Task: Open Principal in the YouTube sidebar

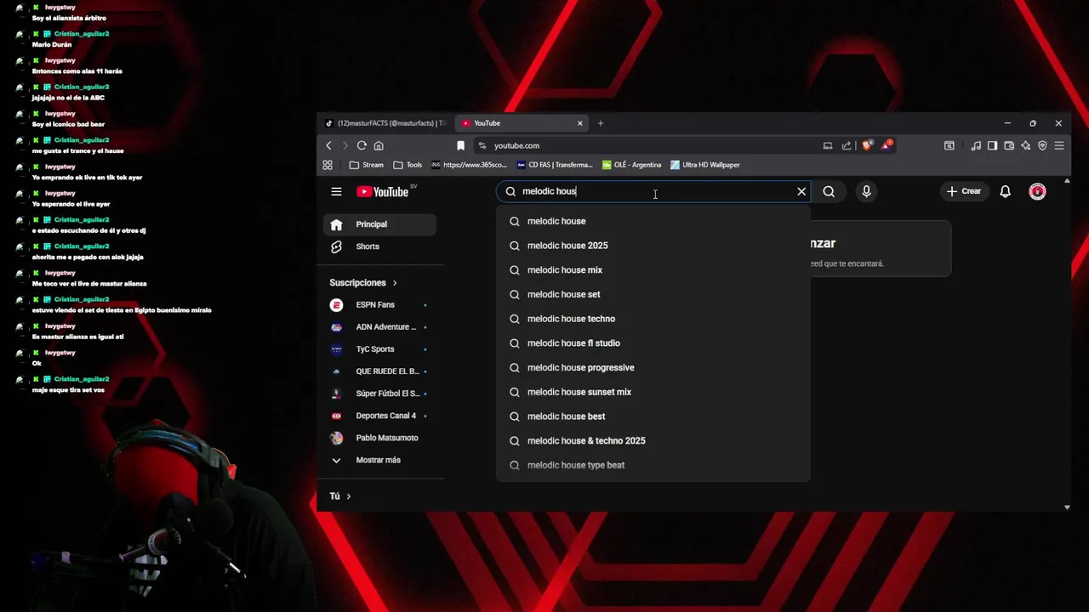Action: 379,224
